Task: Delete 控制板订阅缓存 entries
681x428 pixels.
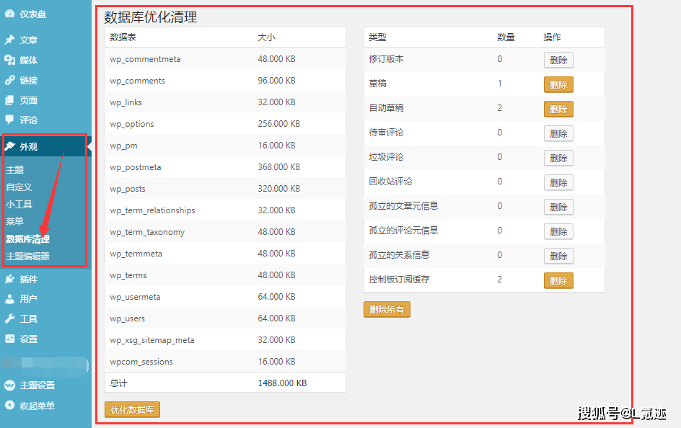Action: [x=558, y=280]
